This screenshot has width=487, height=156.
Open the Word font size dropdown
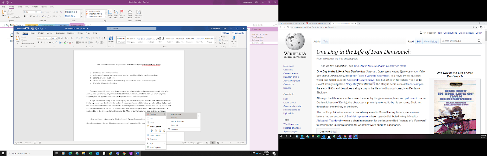pyautogui.click(x=56, y=38)
